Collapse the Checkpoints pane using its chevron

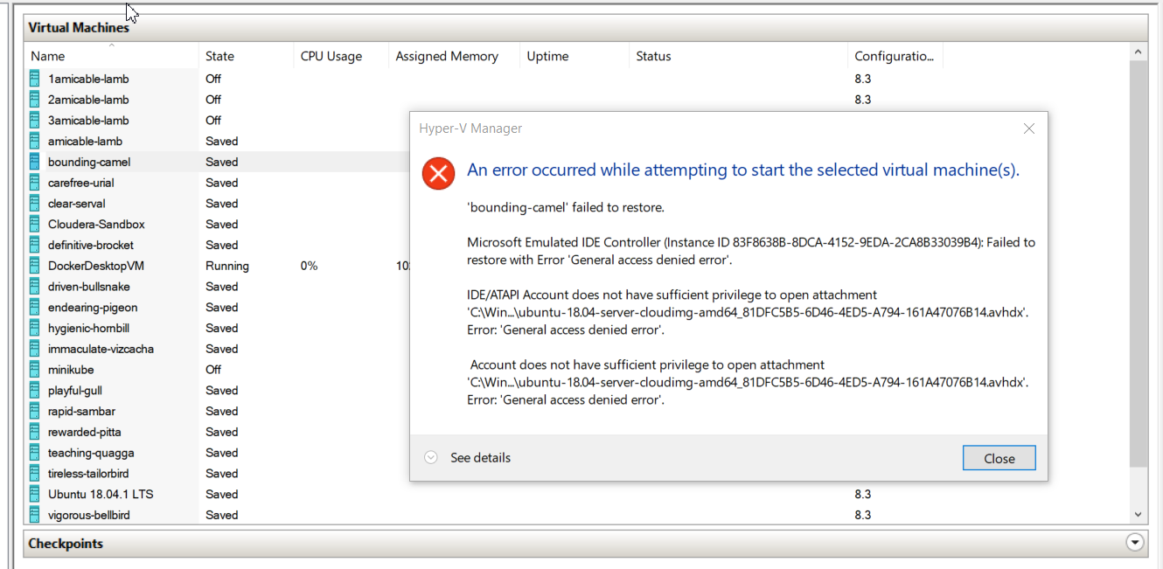1134,543
